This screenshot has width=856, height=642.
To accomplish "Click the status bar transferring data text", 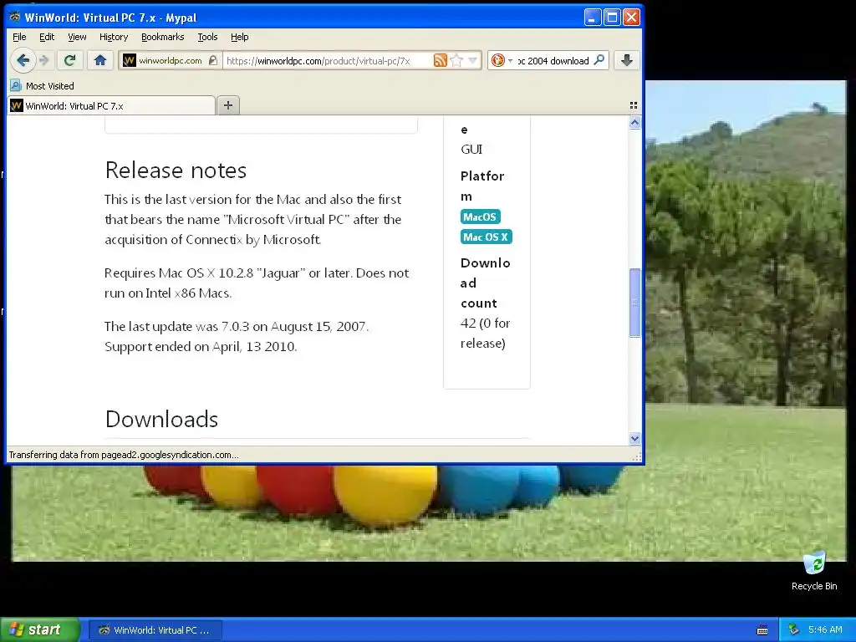I will point(124,455).
